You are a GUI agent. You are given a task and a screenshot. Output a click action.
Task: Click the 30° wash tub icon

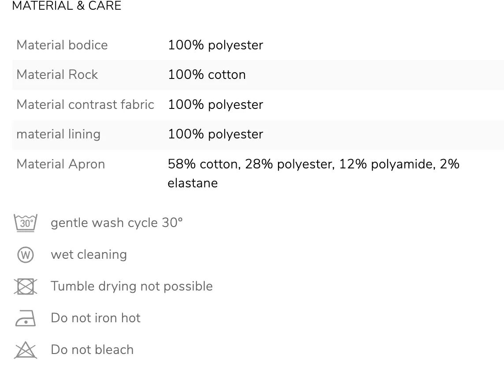click(26, 223)
